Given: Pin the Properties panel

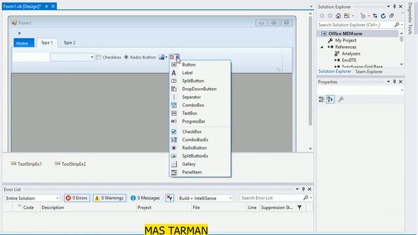Looking at the screenshot, I should (x=394, y=82).
